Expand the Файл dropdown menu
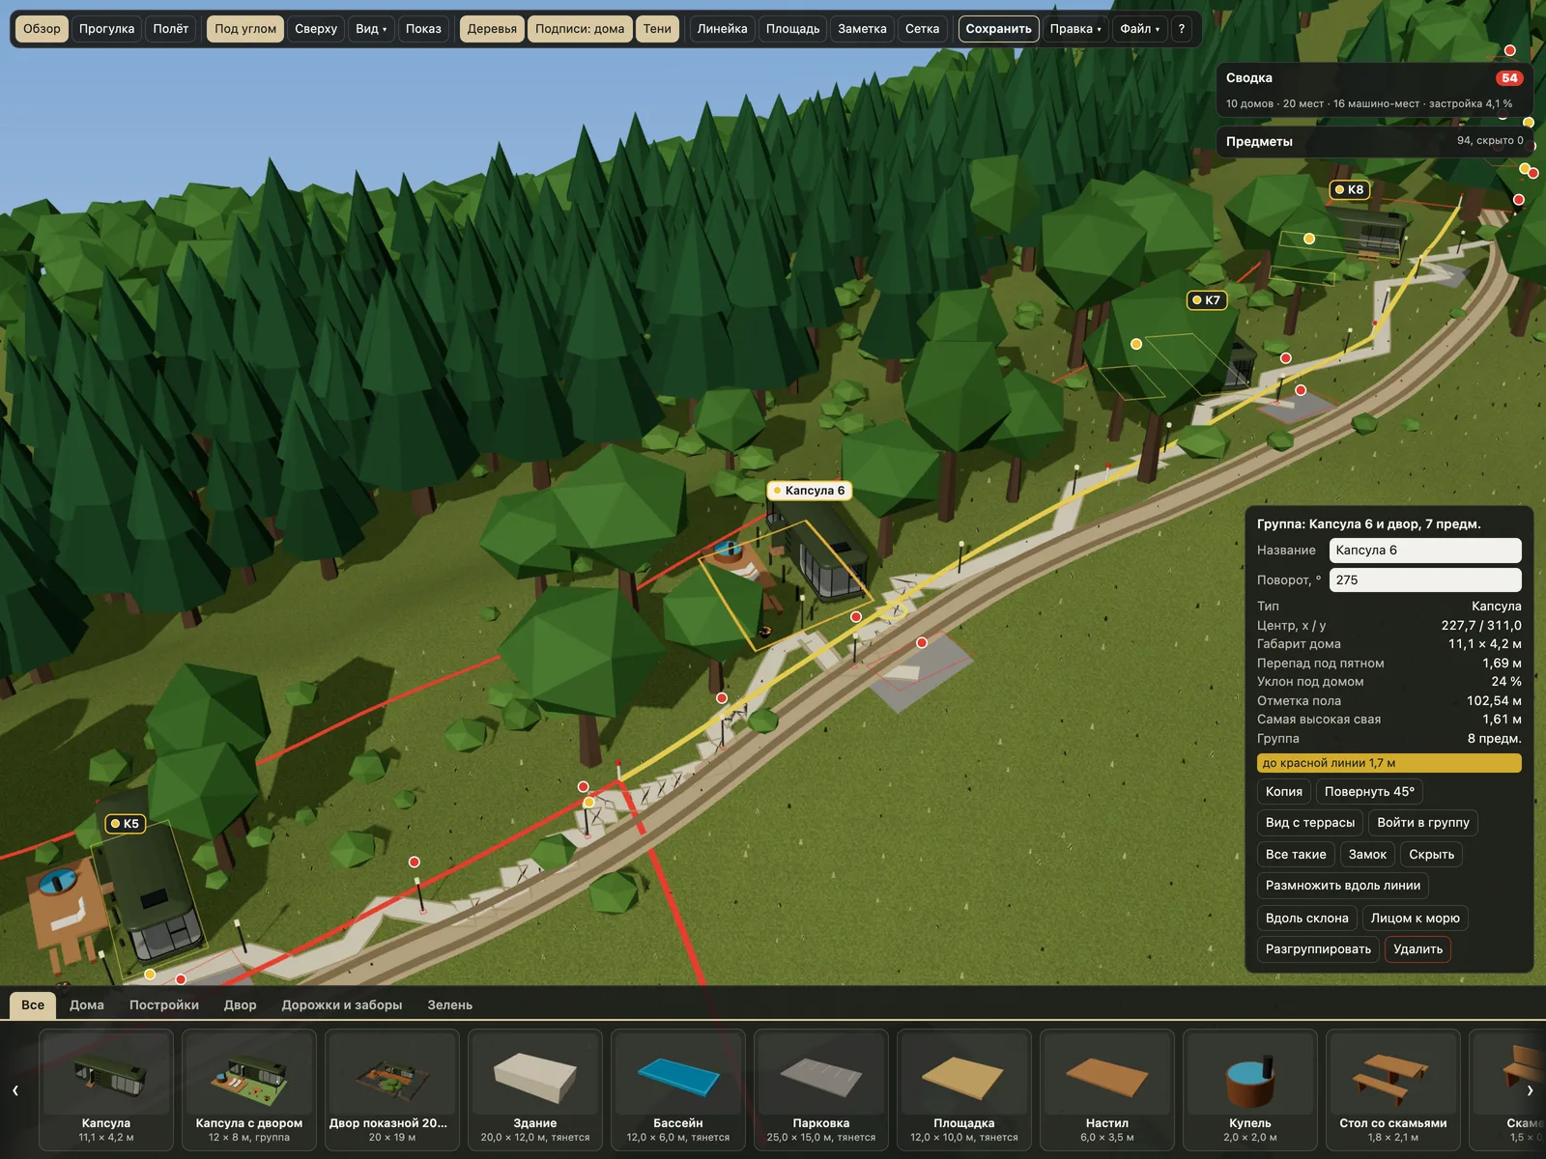This screenshot has height=1159, width=1546. point(1140,29)
